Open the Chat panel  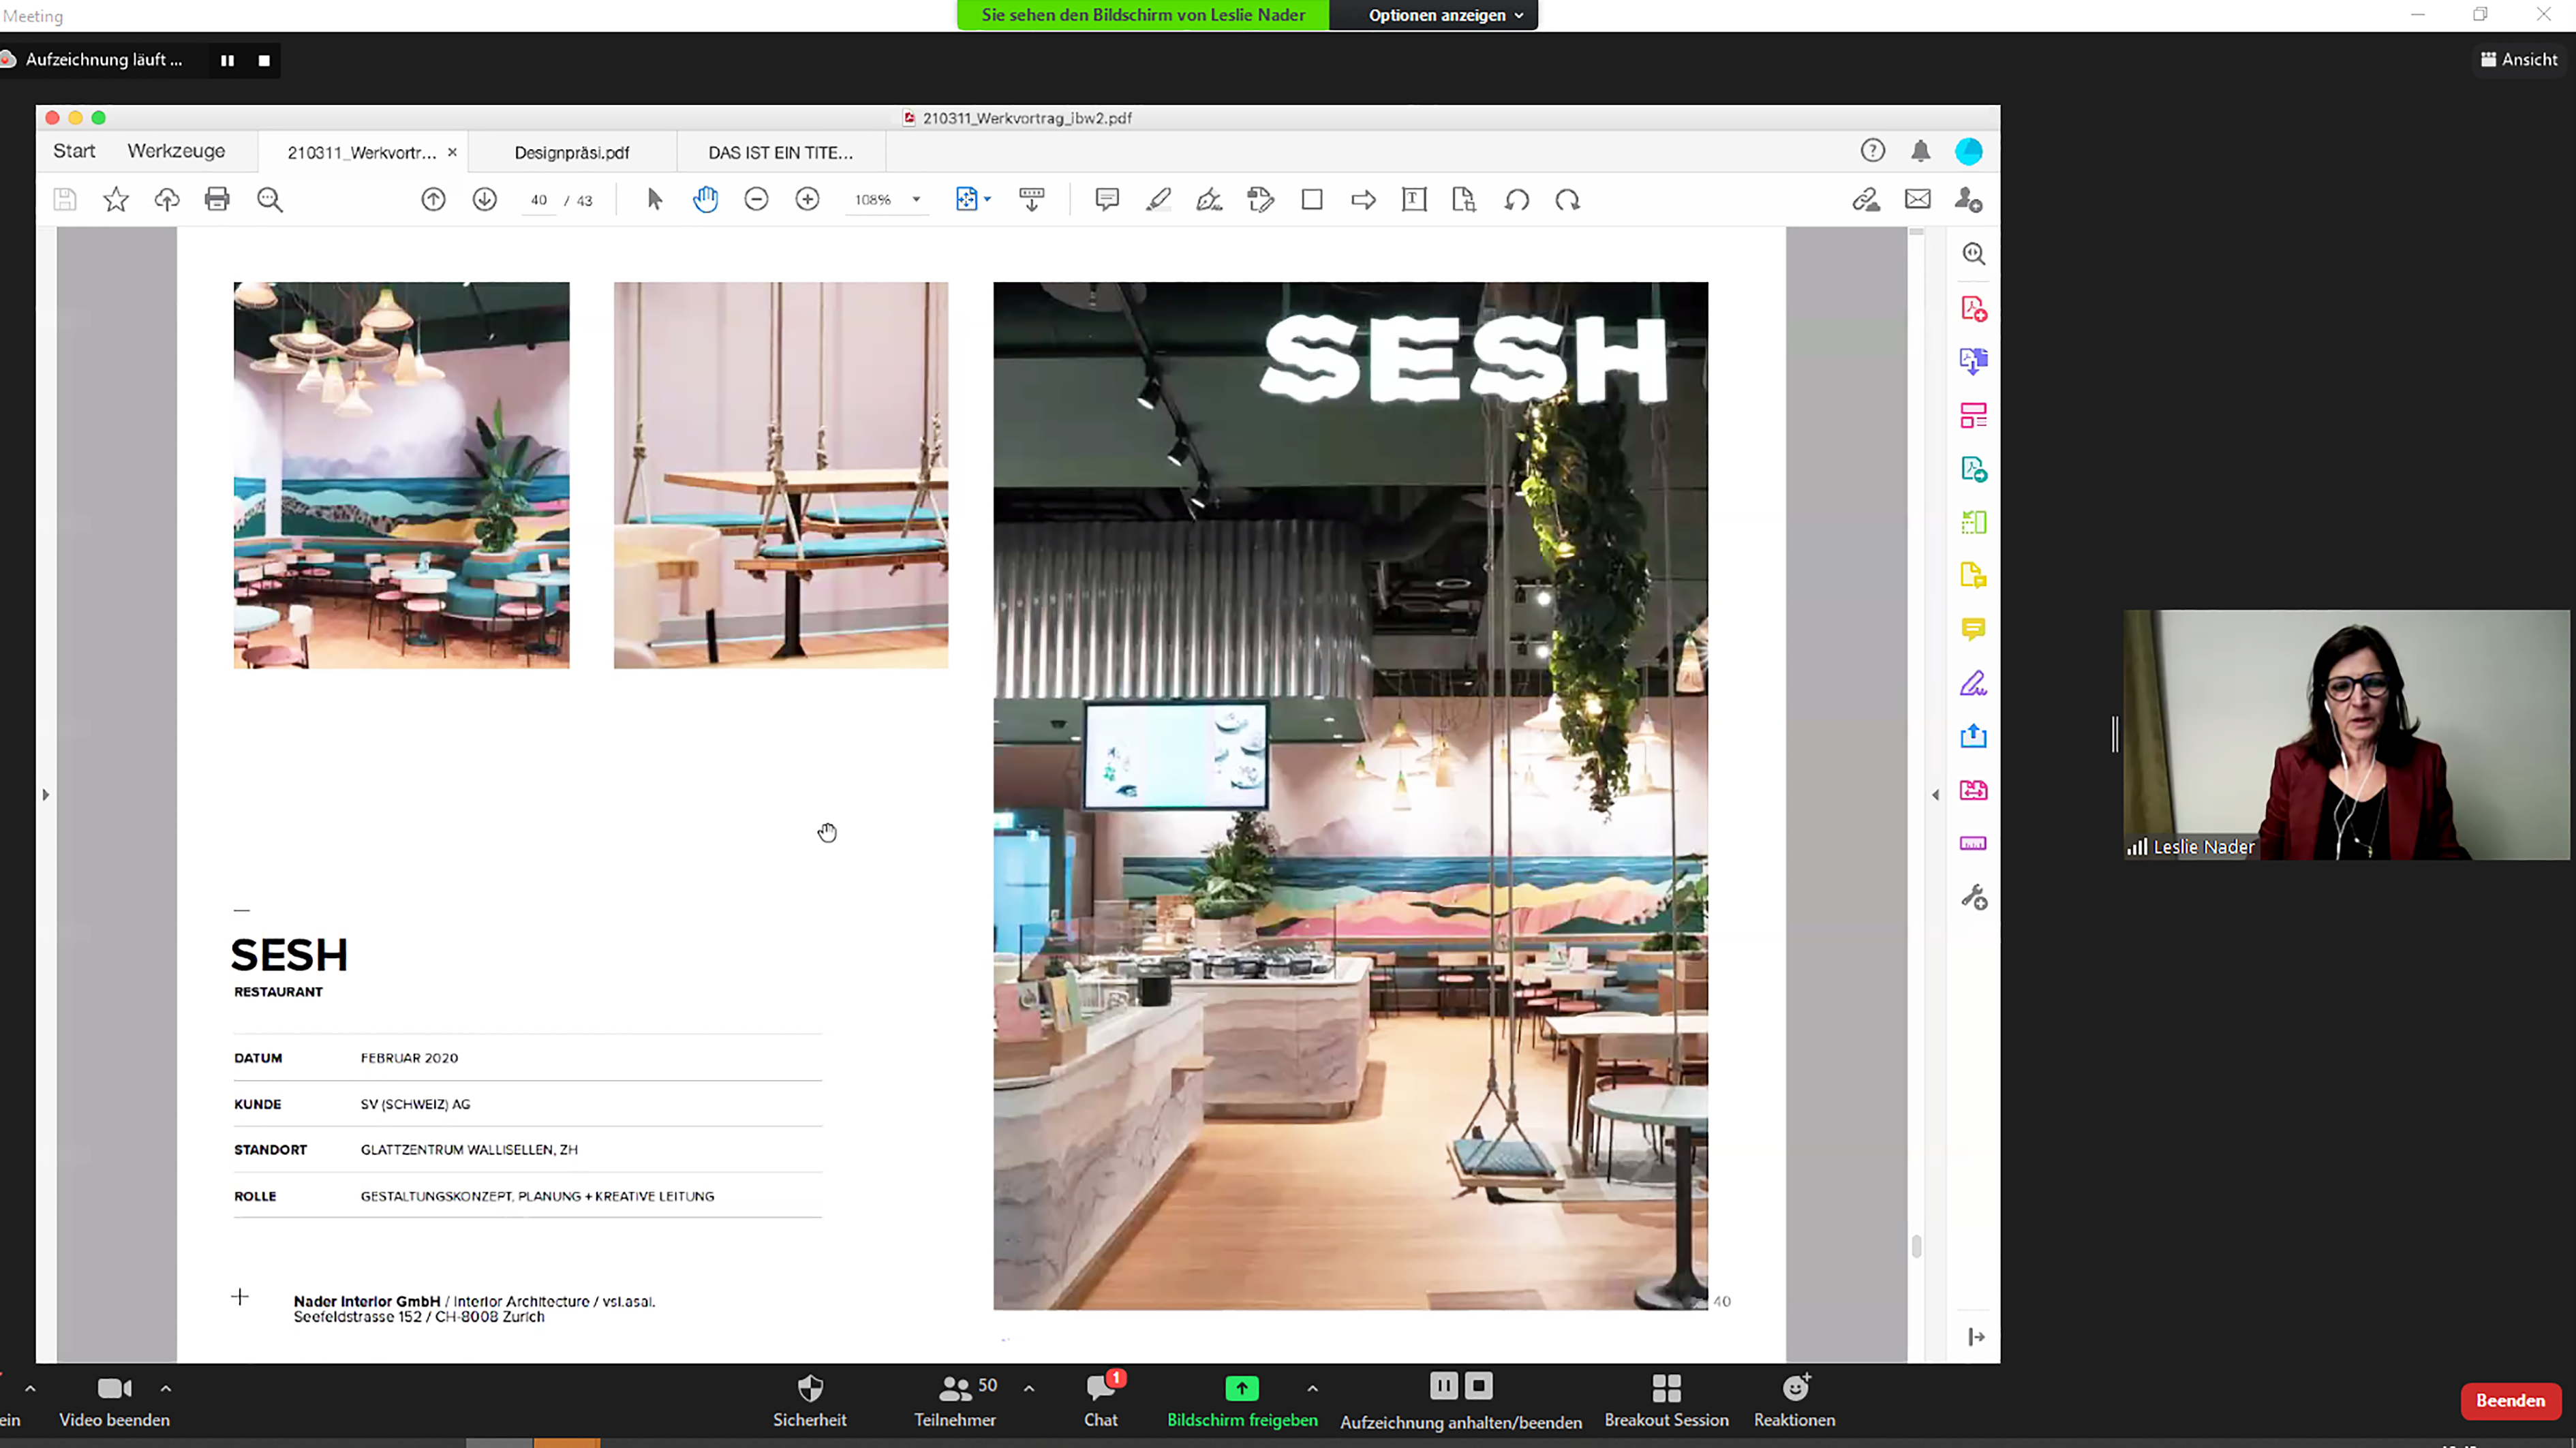(x=1100, y=1388)
